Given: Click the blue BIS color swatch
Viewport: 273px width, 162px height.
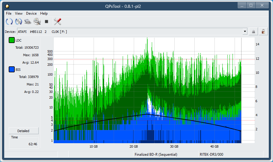Looking at the screenshot, I should point(12,69).
